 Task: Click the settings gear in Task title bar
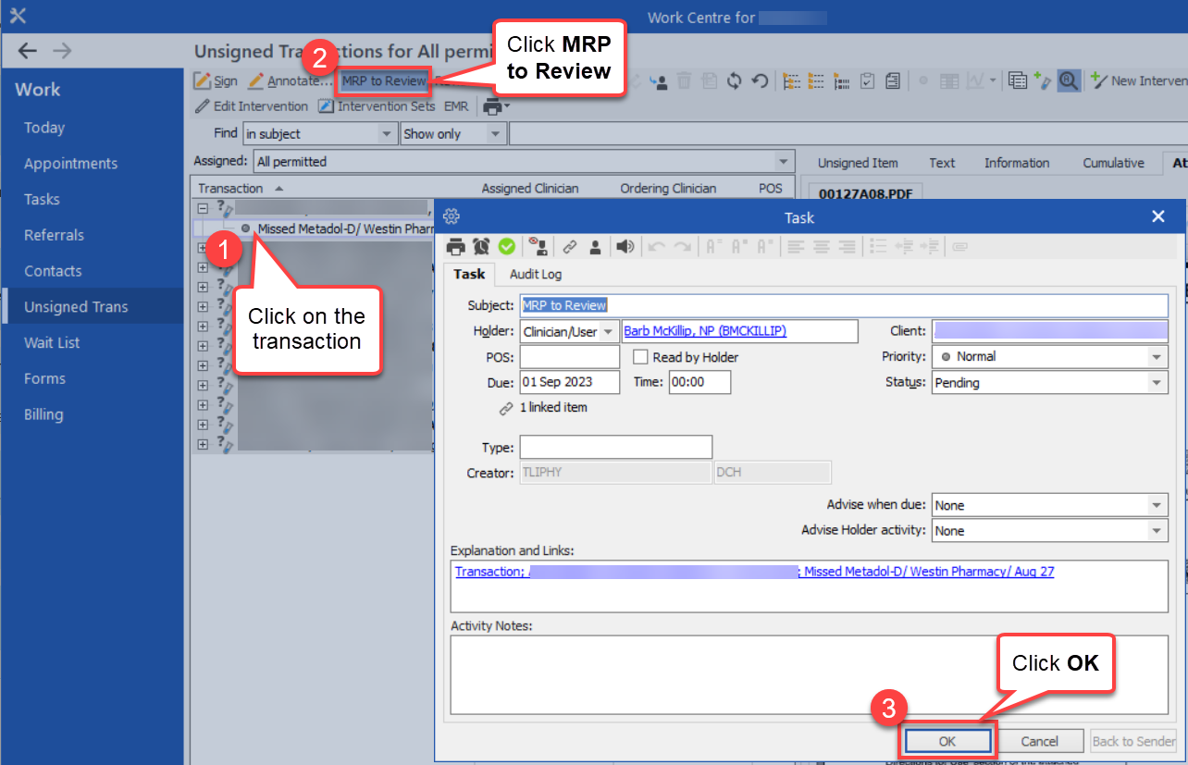(x=452, y=216)
